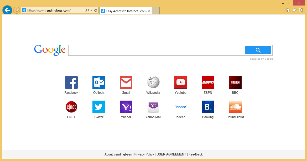Screen dimensions: 307x161
Task: Open the BBC shortcut icon
Action: point(235,82)
